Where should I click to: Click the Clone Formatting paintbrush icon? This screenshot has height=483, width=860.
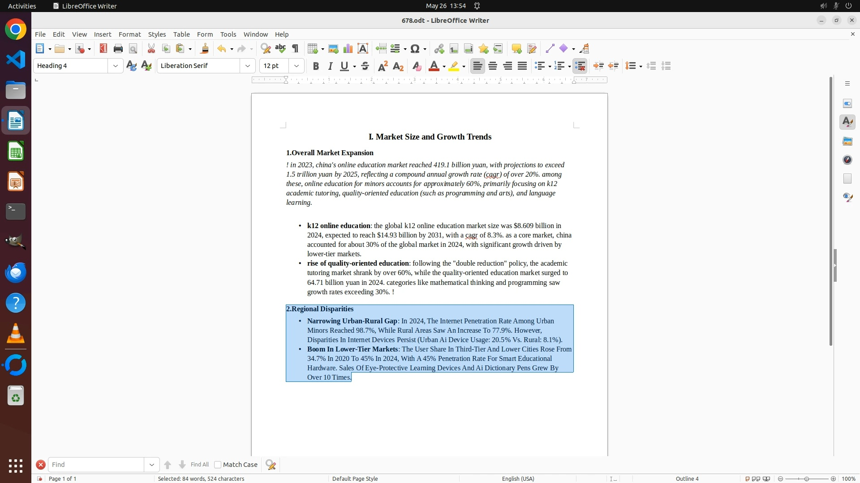pyautogui.click(x=205, y=49)
